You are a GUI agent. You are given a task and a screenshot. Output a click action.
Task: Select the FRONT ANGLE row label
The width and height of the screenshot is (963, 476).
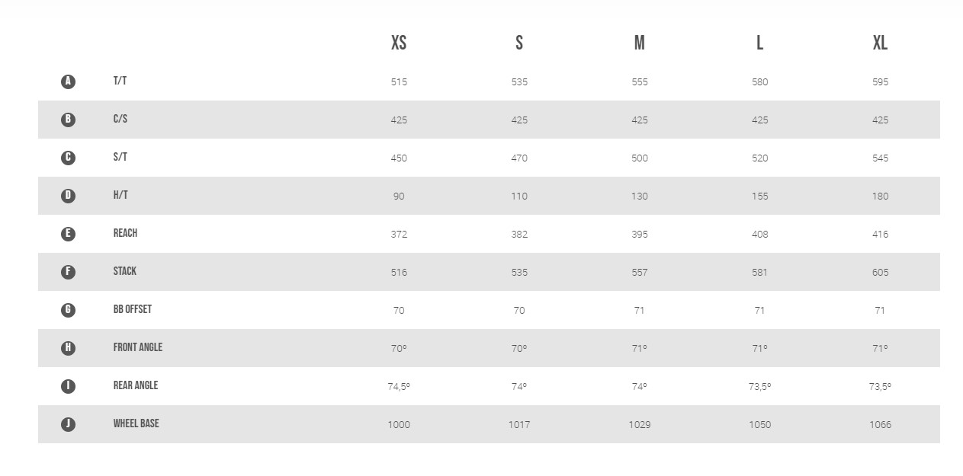pos(138,347)
